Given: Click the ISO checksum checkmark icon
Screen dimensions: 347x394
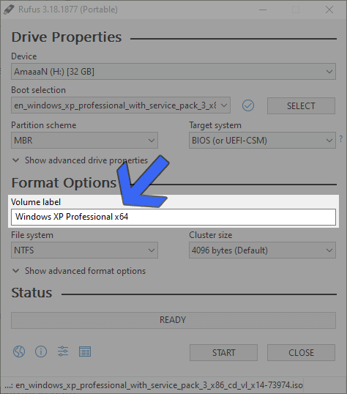Looking at the screenshot, I should point(248,105).
